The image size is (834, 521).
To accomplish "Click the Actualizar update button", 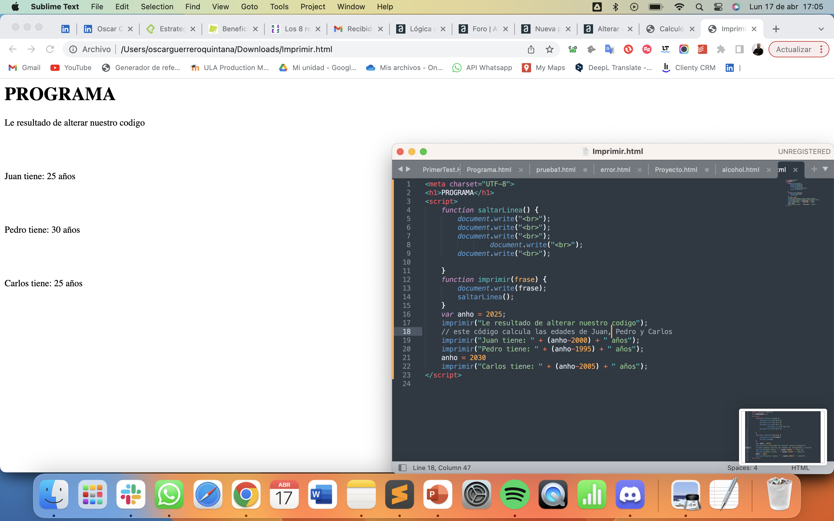I will pyautogui.click(x=793, y=49).
